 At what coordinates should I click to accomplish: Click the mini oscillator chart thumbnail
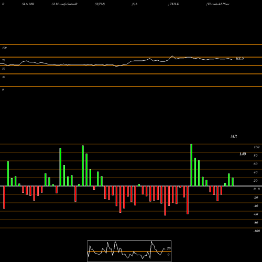tap(129, 251)
